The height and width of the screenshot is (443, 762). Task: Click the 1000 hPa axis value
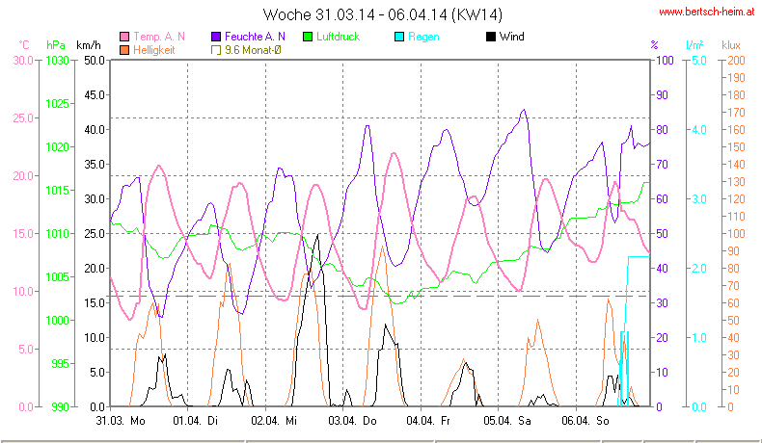coord(57,321)
